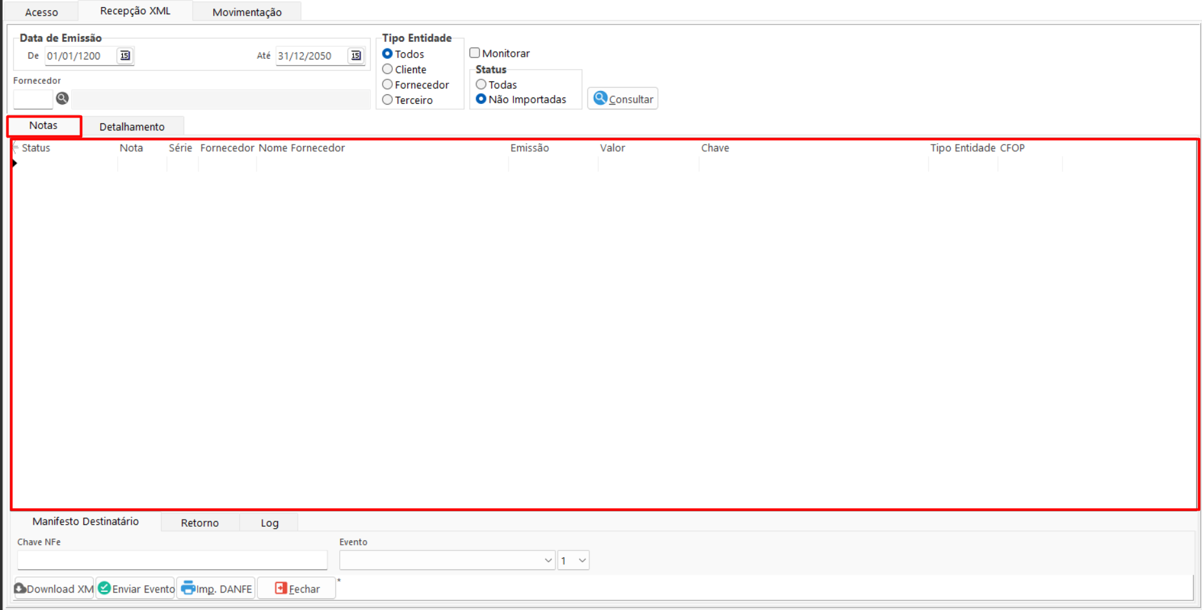Switch to the Movimentação tab
The width and height of the screenshot is (1202, 610).
247,12
